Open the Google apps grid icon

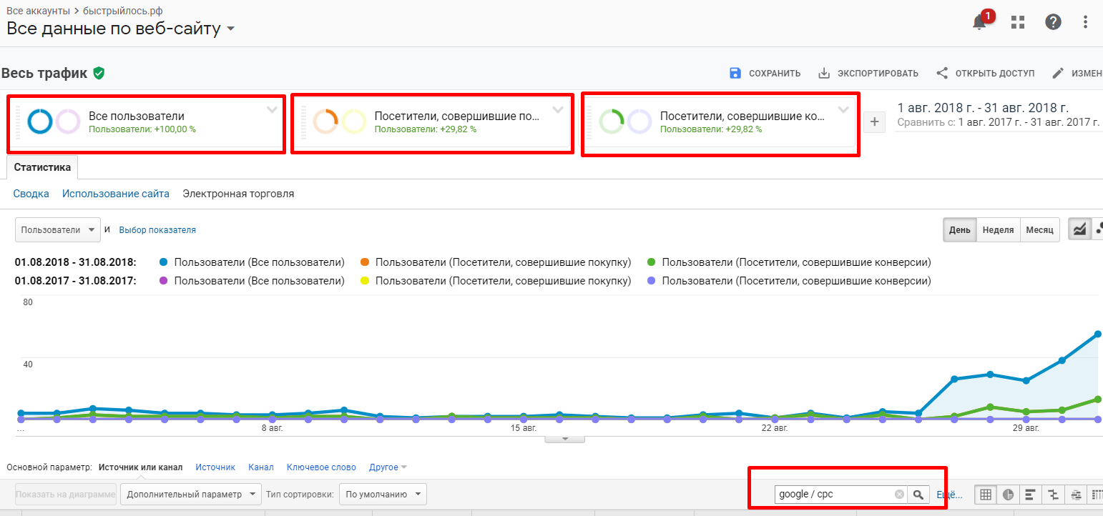click(1018, 22)
